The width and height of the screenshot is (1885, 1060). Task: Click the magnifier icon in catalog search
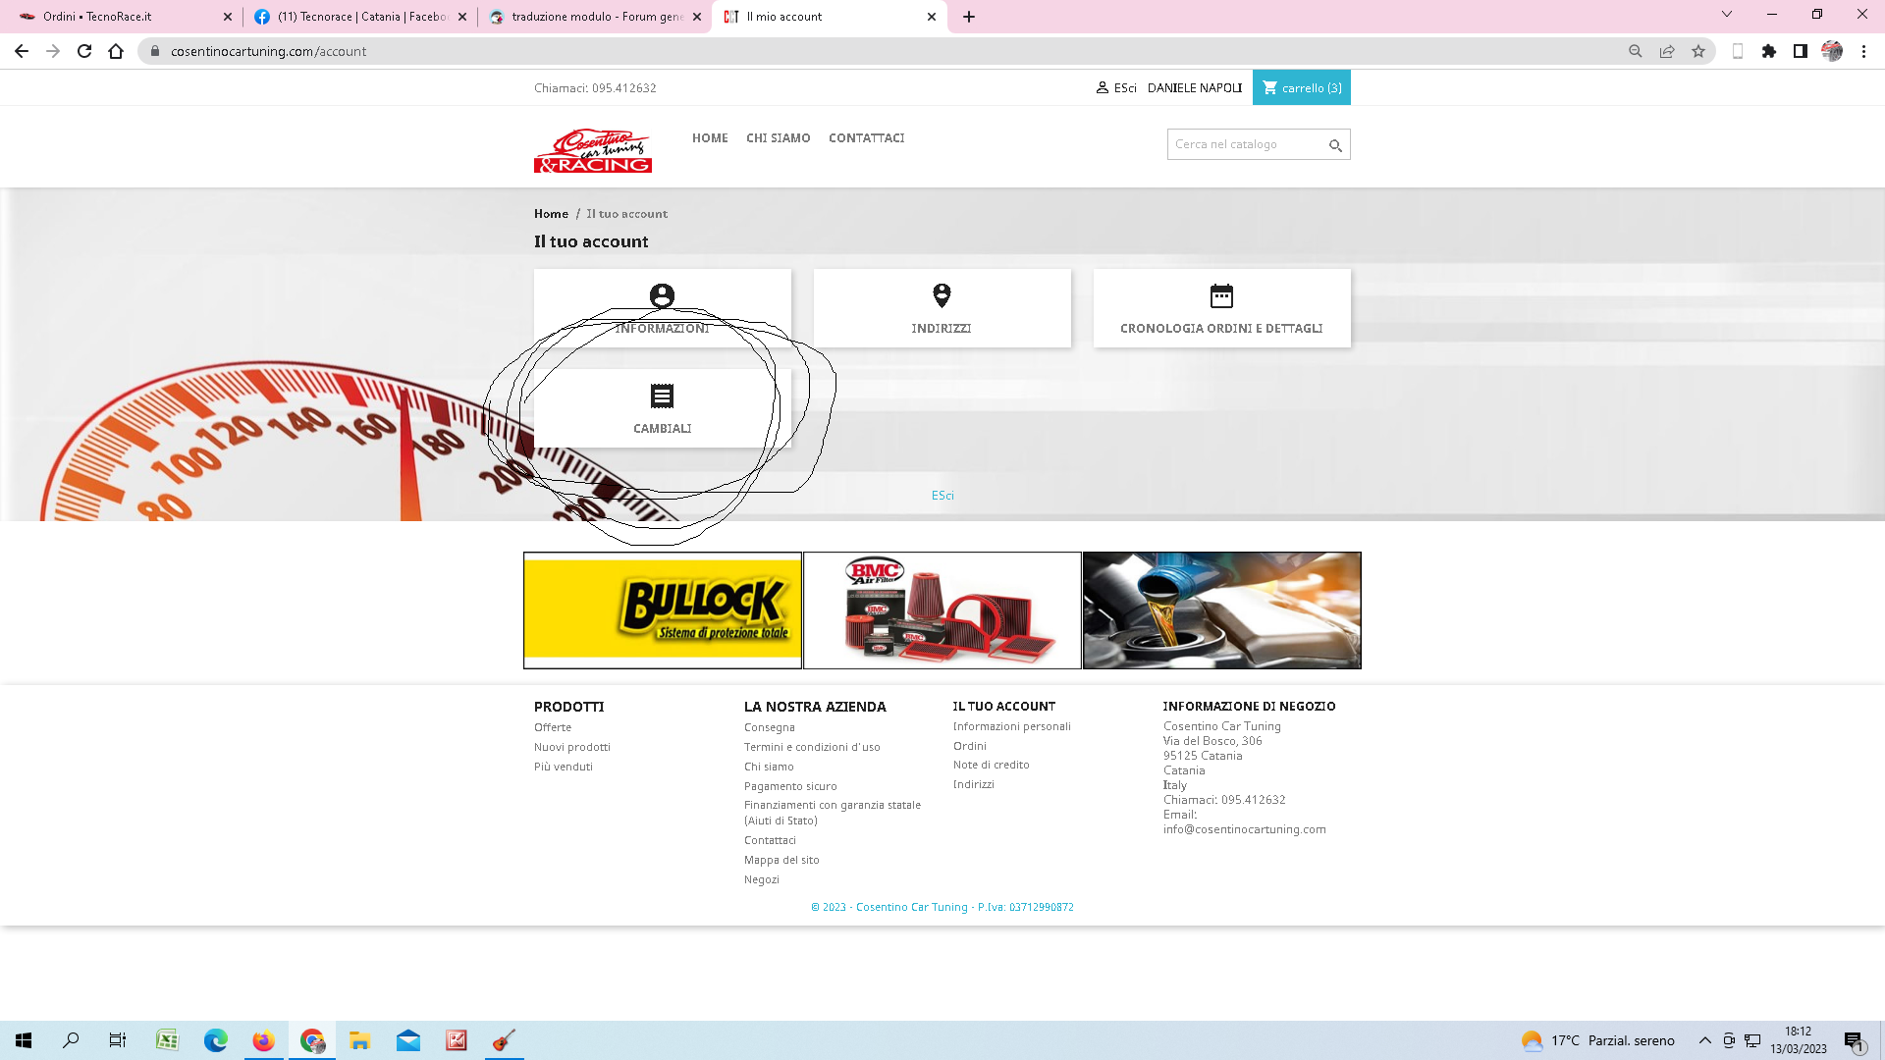(x=1335, y=145)
